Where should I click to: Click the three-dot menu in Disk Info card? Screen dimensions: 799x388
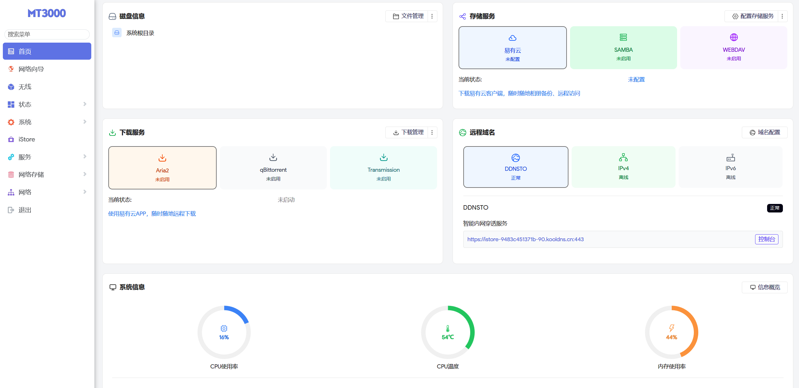[432, 16]
